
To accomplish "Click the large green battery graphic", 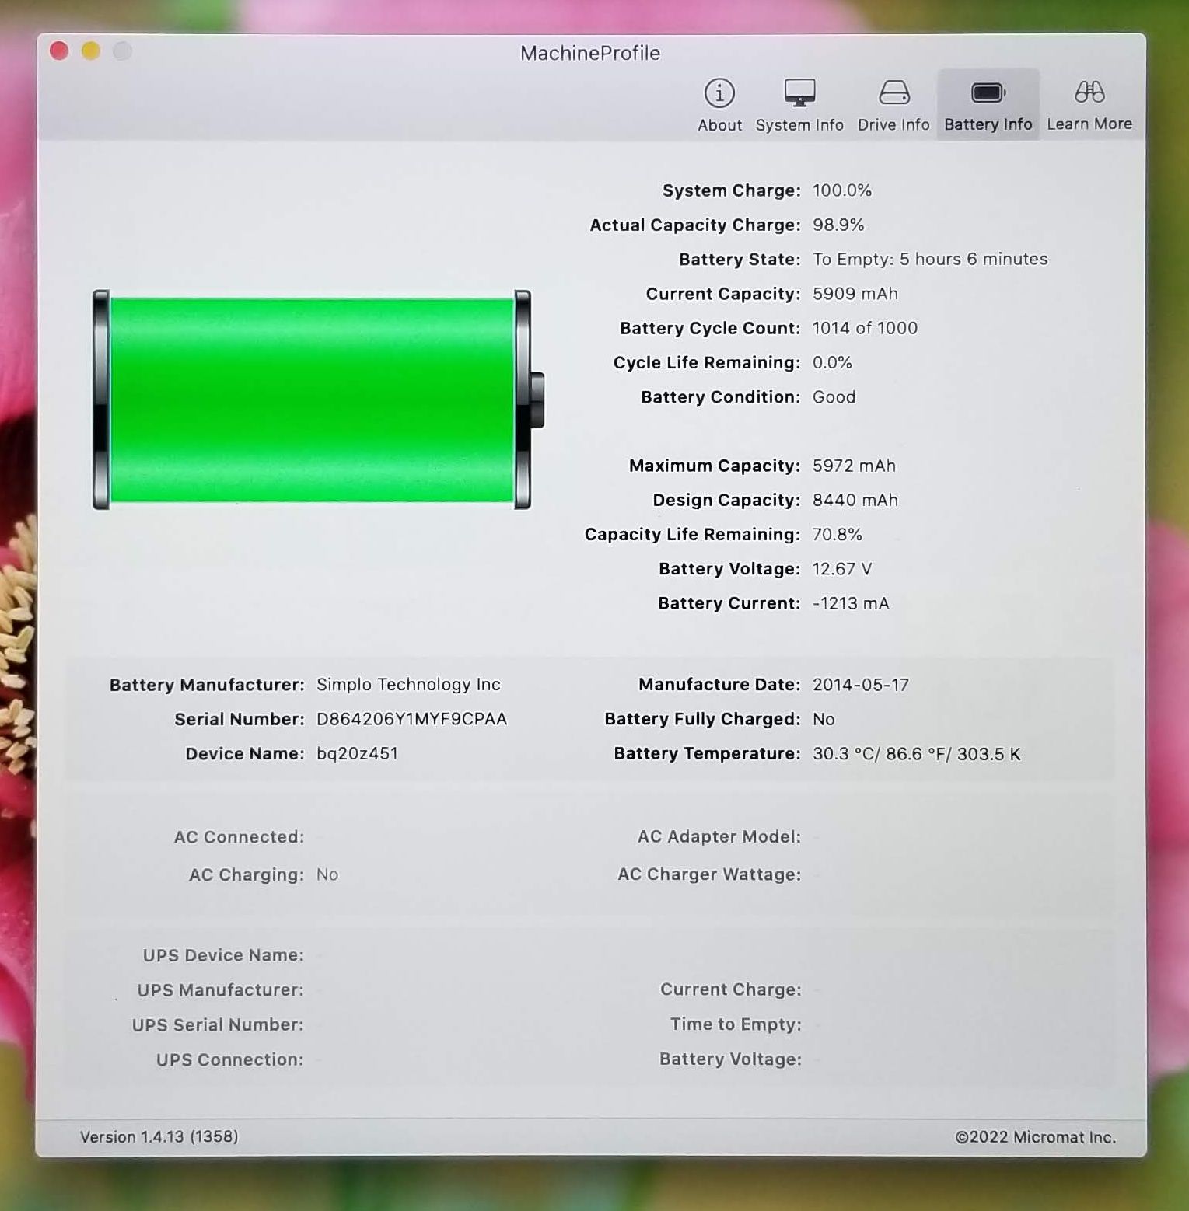I will pyautogui.click(x=311, y=400).
